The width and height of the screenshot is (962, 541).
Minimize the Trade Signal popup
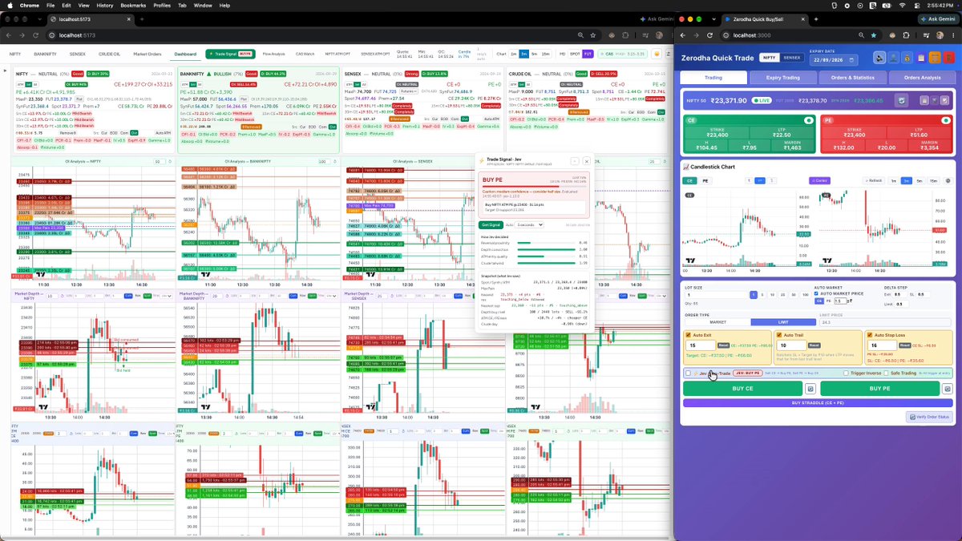pos(575,161)
